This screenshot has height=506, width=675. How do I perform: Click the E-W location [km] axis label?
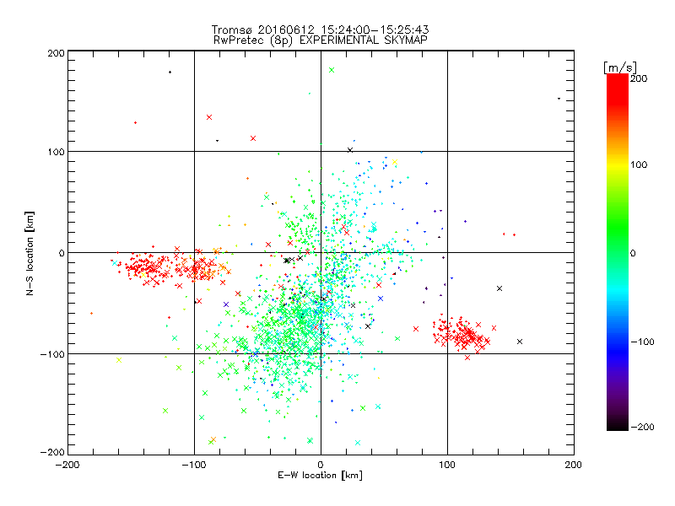pyautogui.click(x=320, y=476)
